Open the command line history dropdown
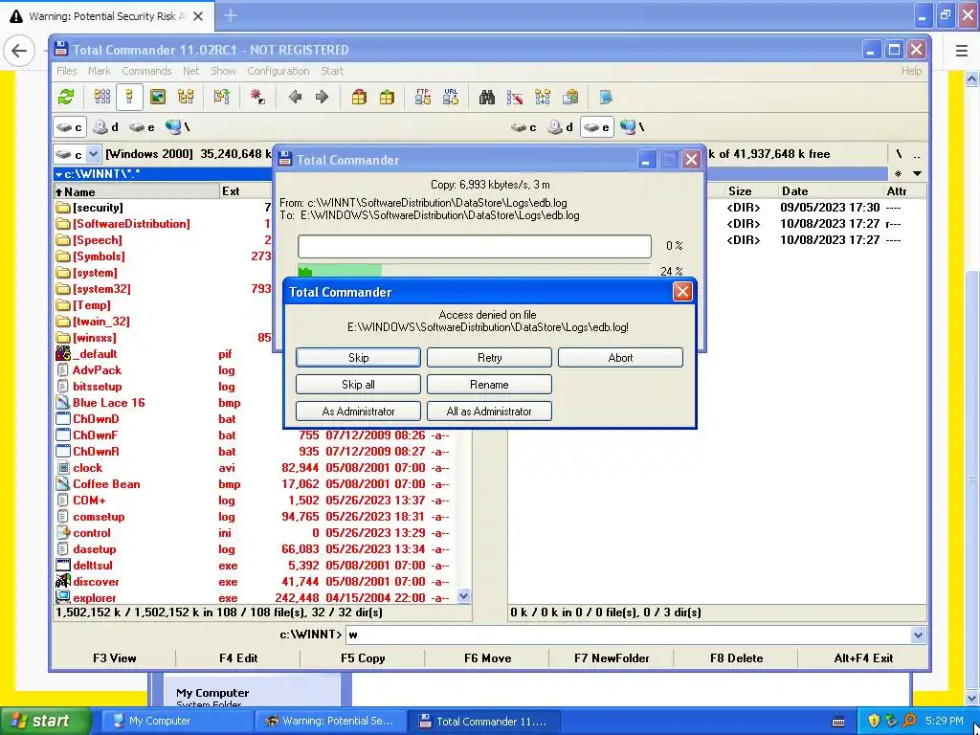This screenshot has width=980, height=735. (918, 635)
